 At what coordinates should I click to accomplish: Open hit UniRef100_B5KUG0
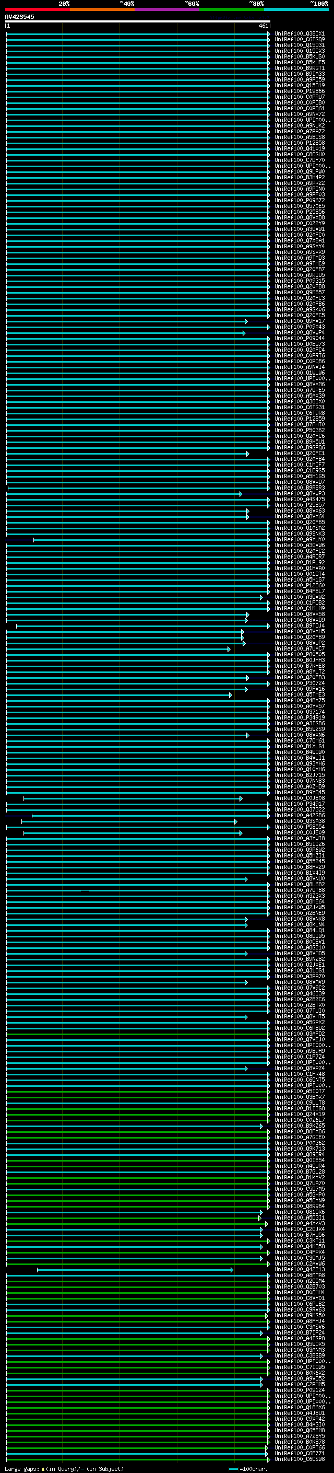tap(299, 56)
